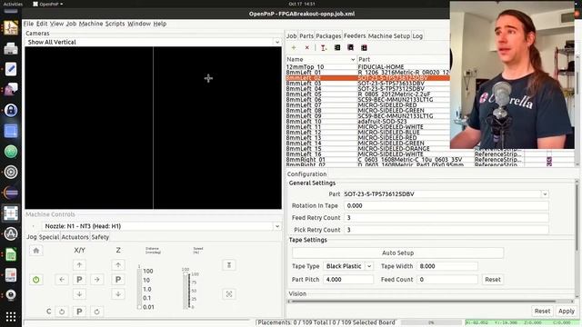Select feeder row 12mmTop_10 FIDUCIAL-HOME

[x=367, y=67]
